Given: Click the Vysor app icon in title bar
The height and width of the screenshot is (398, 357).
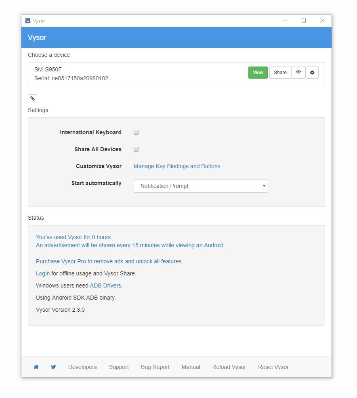Looking at the screenshot, I should click(28, 21).
